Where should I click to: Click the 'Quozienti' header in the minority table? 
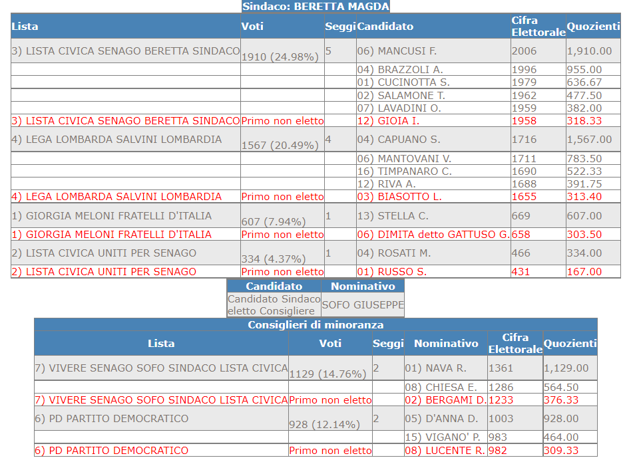[570, 343]
